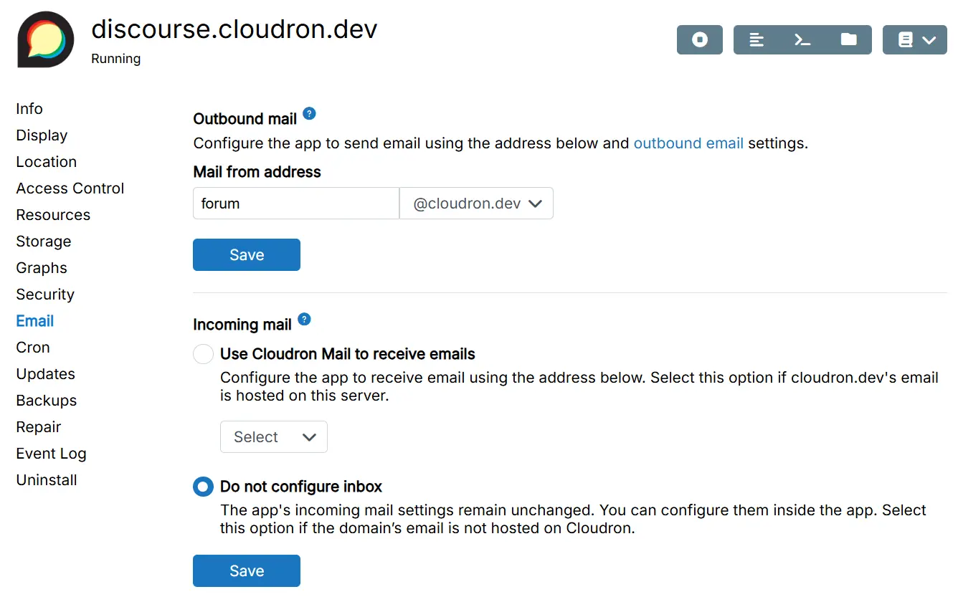Select Use Cloudron Mail to receive emails
Image resolution: width=958 pixels, height=602 pixels.
click(203, 353)
